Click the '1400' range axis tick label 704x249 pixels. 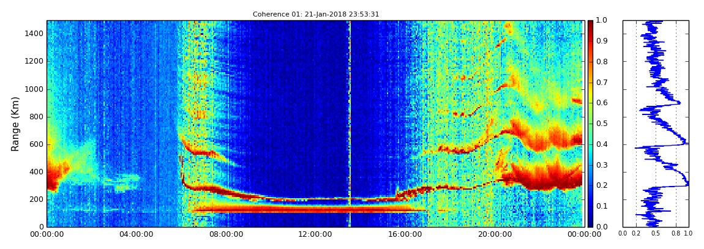(35, 34)
